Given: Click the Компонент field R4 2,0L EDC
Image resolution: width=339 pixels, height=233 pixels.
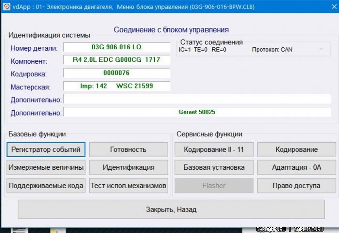Looking at the screenshot, I should coord(117,60).
